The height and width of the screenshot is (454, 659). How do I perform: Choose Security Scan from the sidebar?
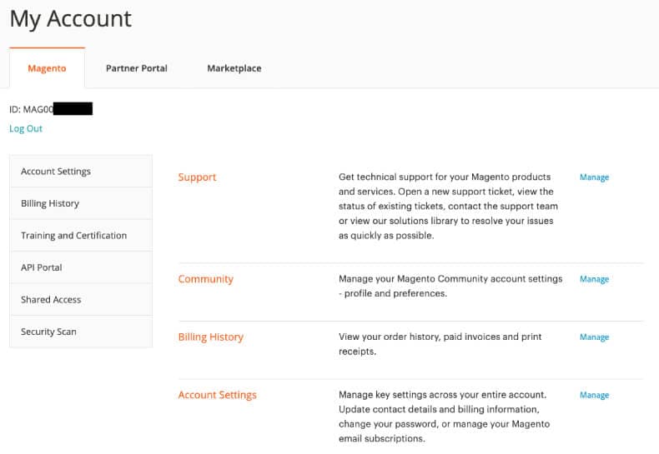(48, 332)
